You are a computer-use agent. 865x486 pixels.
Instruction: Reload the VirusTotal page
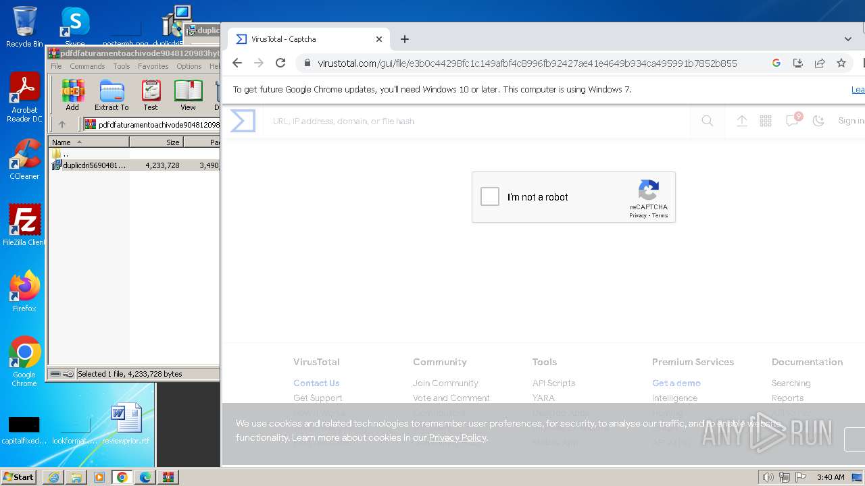pyautogui.click(x=280, y=63)
